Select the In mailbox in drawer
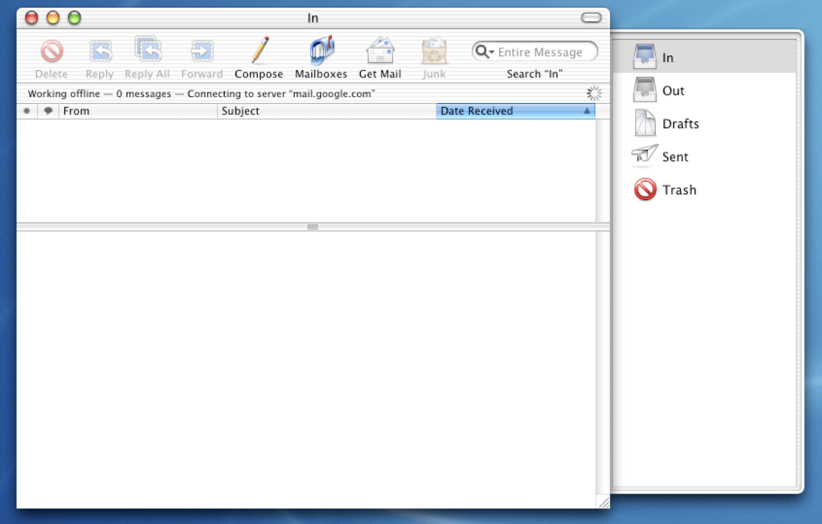Viewport: 822px width, 524px height. tap(704, 56)
